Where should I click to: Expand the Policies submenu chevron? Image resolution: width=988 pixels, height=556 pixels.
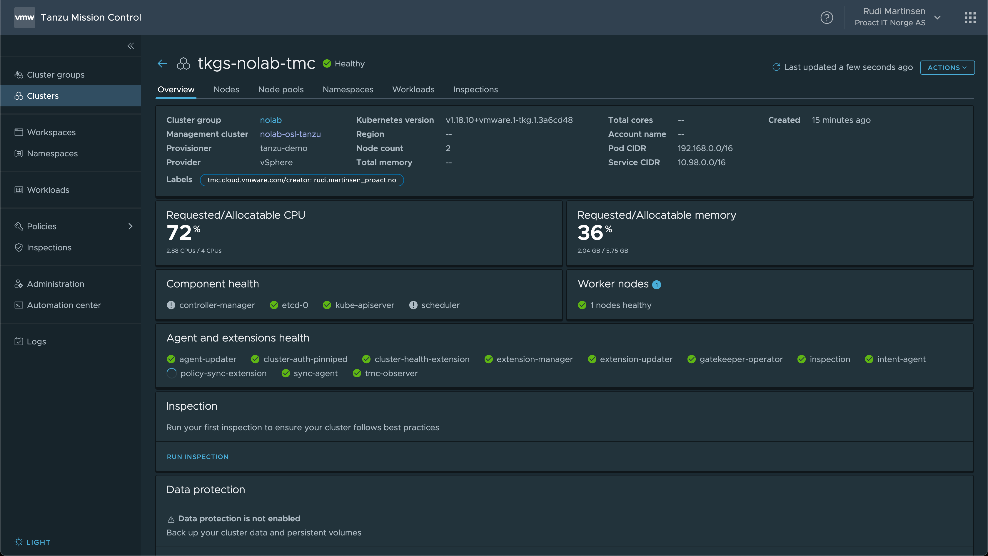130,227
